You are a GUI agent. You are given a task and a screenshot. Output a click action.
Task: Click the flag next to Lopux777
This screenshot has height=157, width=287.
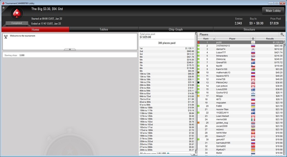click(x=253, y=52)
